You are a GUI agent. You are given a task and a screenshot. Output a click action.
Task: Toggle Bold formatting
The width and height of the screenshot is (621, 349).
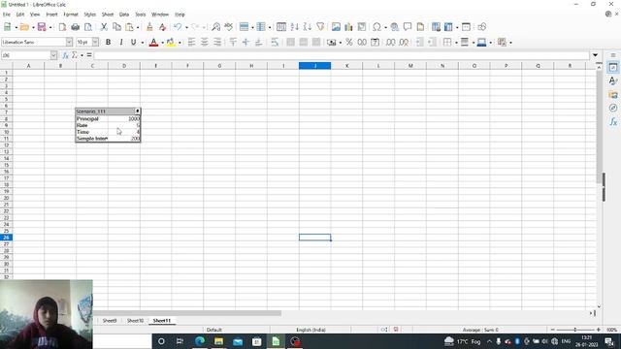pos(108,42)
